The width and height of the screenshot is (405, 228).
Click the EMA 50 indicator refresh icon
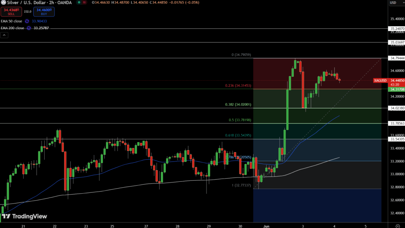coord(27,21)
